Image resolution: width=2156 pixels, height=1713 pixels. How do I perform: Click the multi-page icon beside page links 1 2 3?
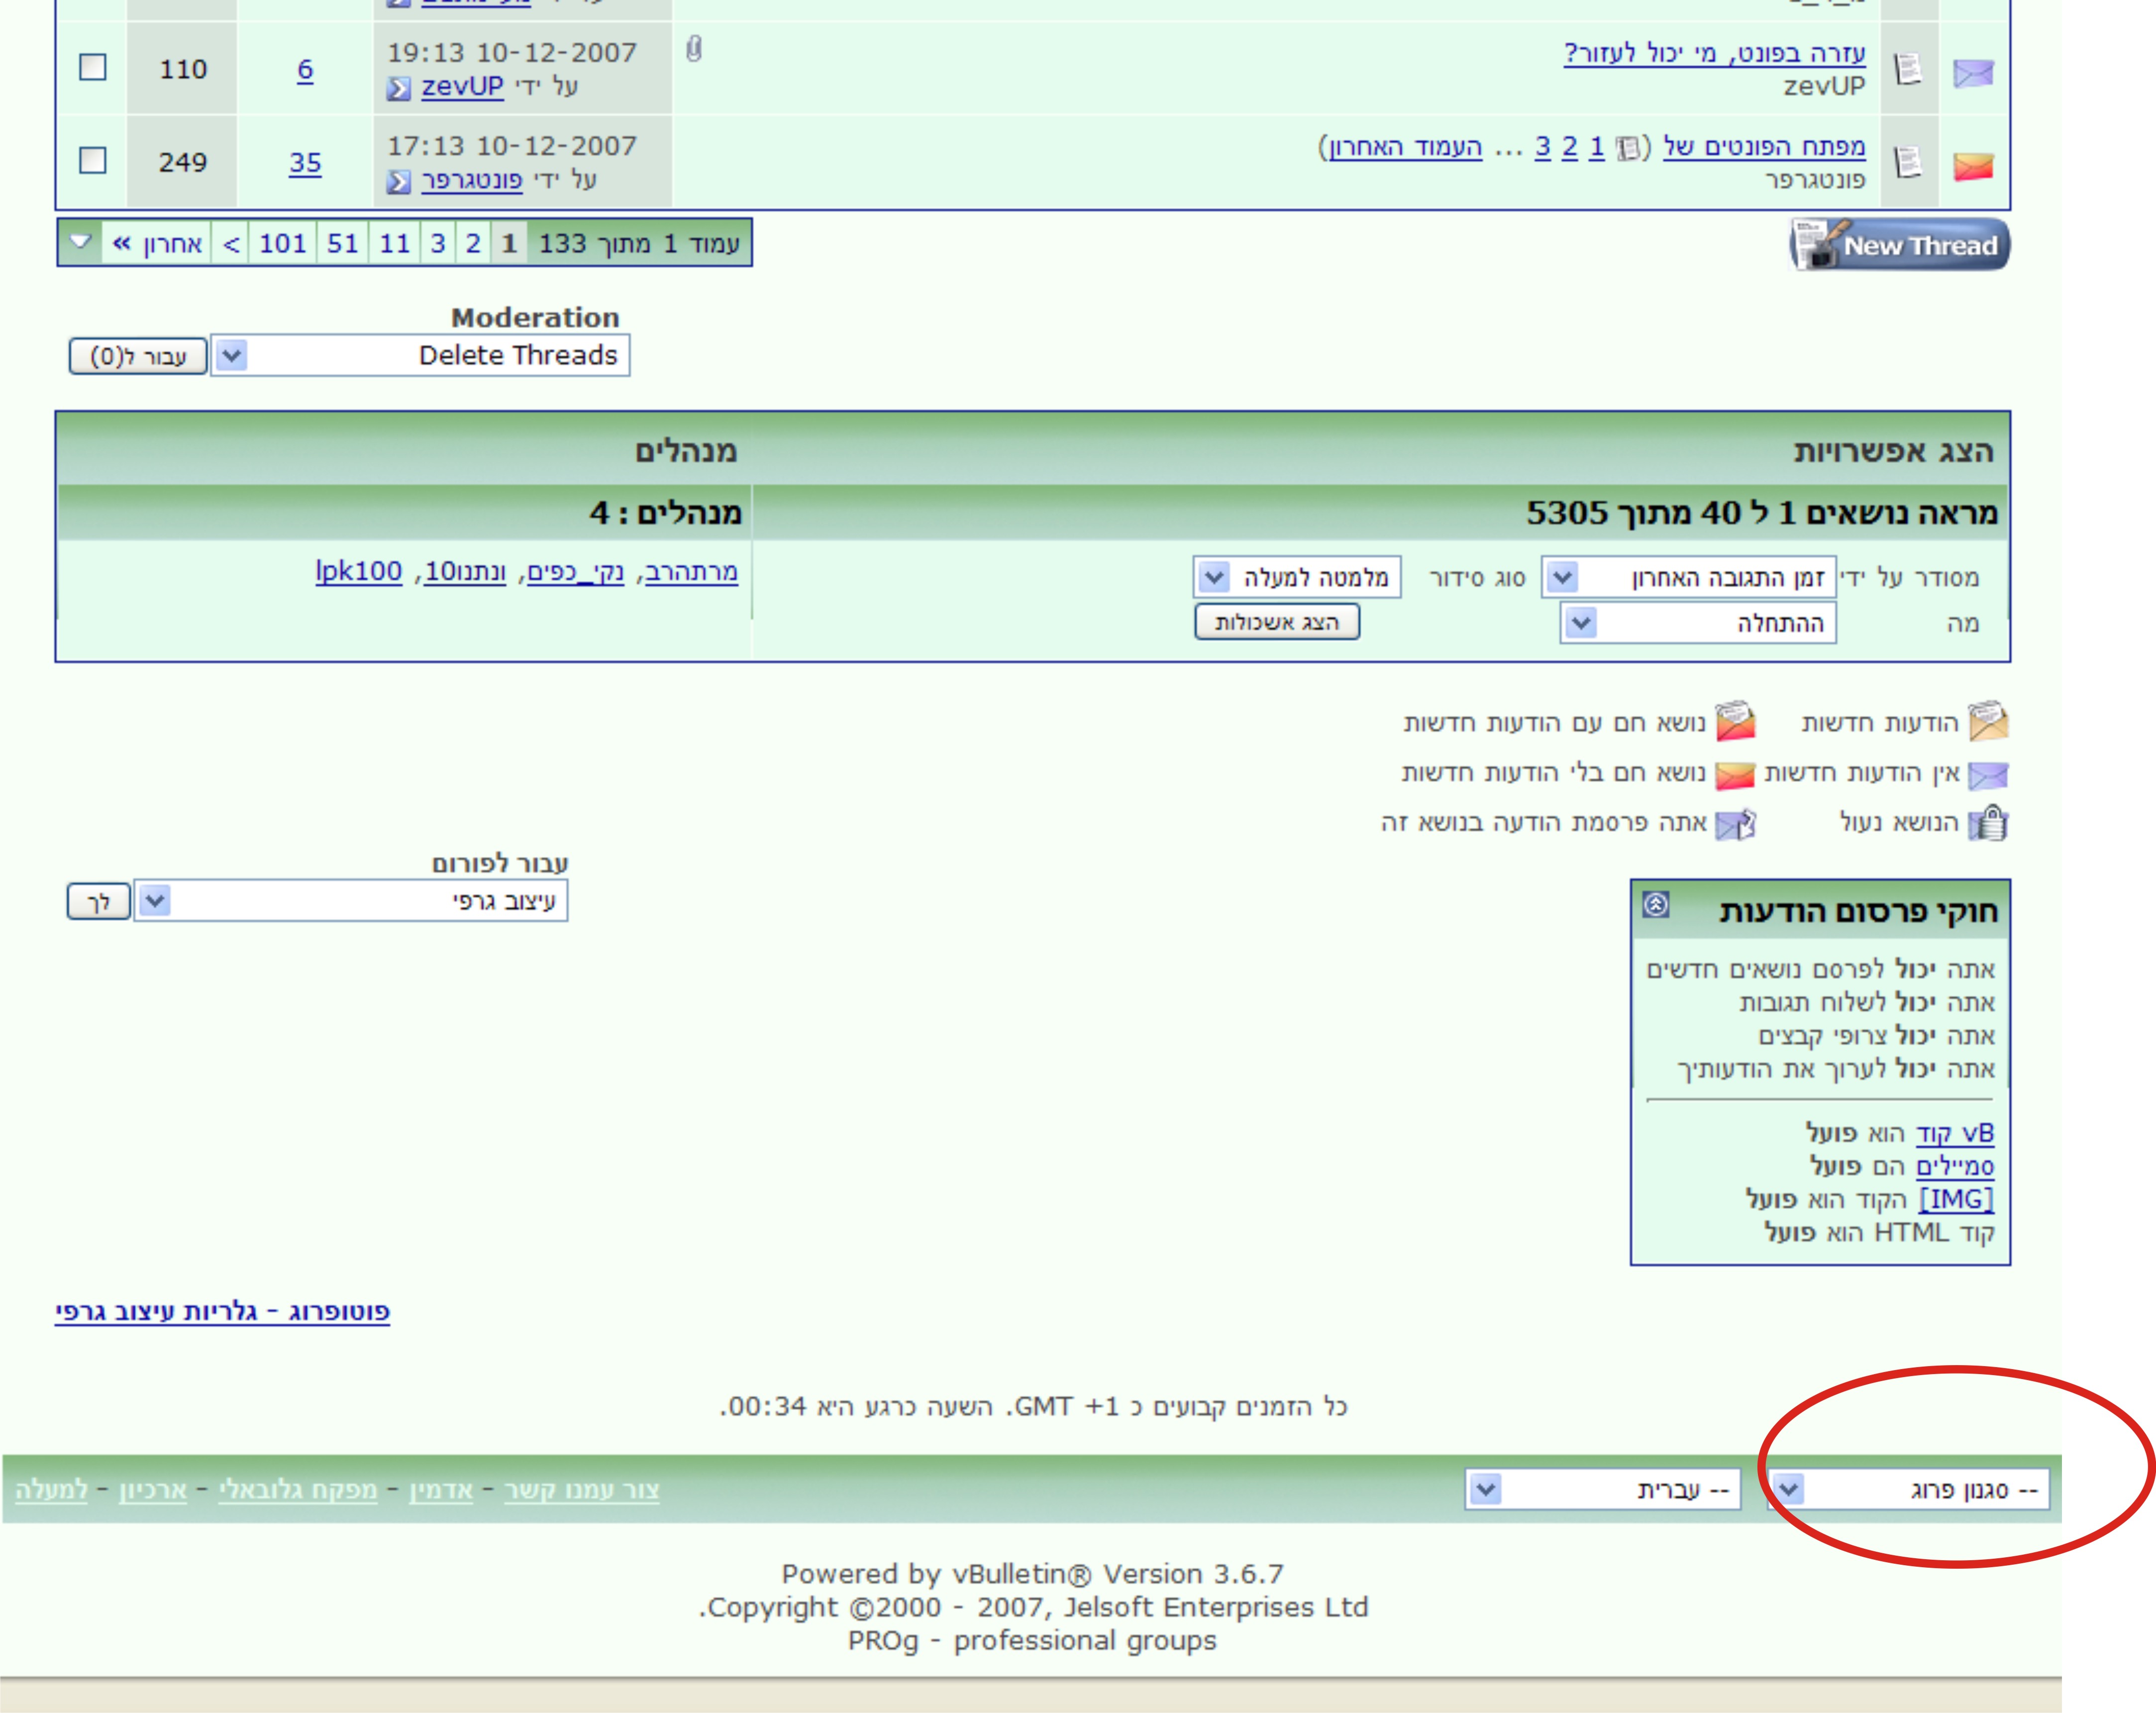(x=1627, y=148)
